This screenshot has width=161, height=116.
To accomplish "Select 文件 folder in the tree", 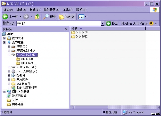I will [x=15, y=100].
